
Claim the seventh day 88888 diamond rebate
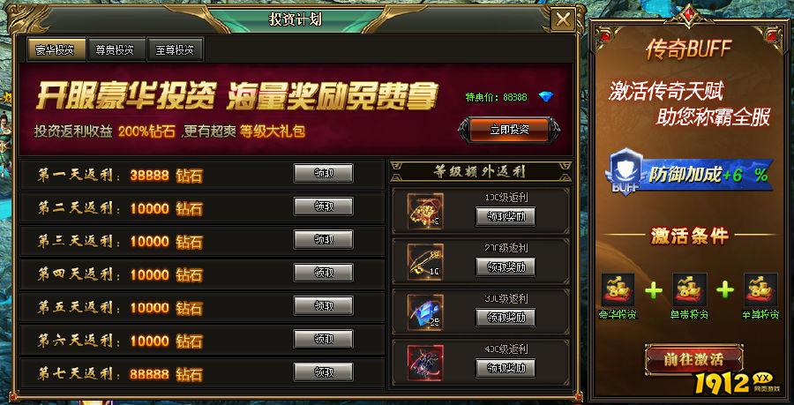(x=323, y=372)
